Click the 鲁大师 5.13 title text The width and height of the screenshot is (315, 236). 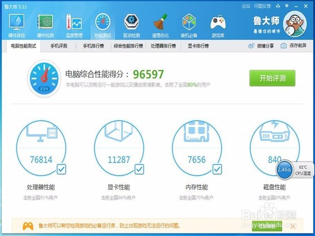[x=15, y=7]
